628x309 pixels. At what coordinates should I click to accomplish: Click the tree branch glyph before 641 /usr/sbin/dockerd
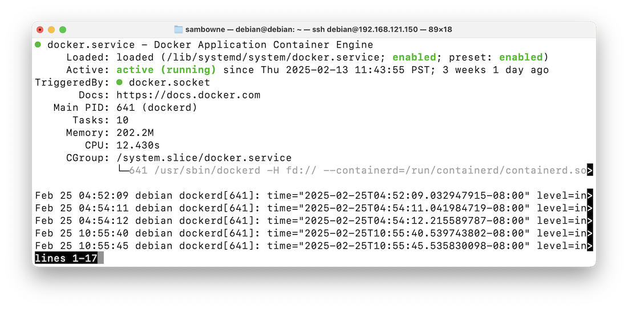point(123,170)
